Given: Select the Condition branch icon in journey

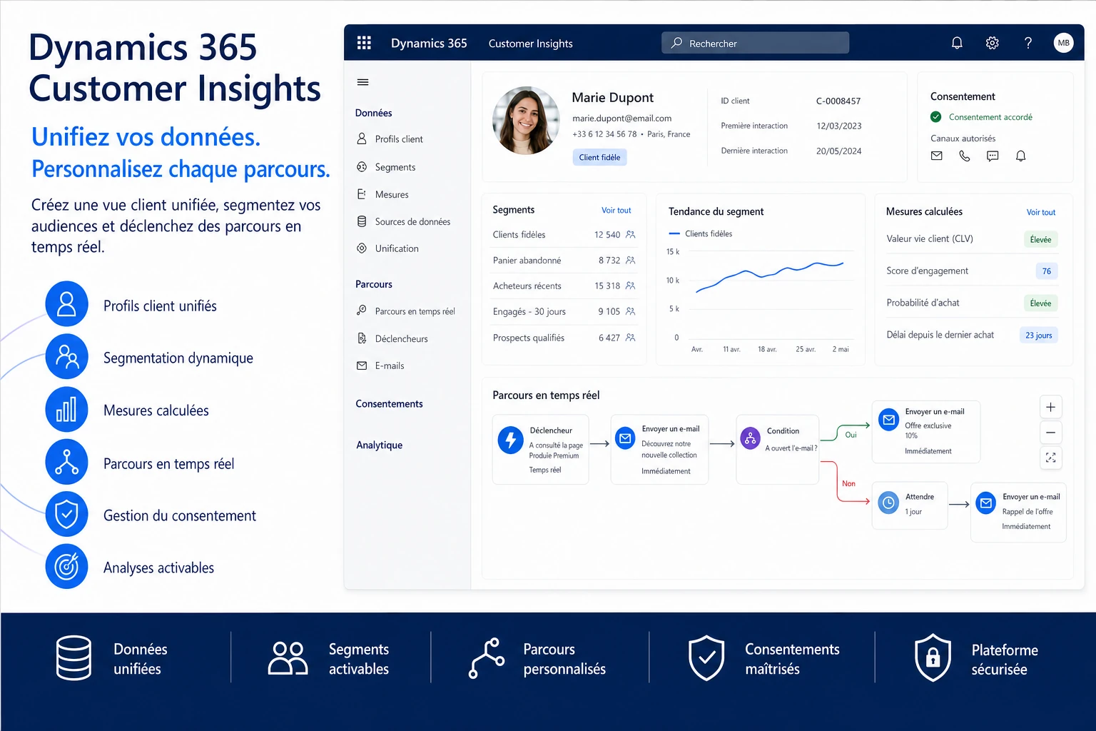Looking at the screenshot, I should [x=751, y=438].
